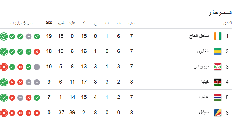Click the Gabon flag icon
Viewport: 232px width, 123px height.
(218, 52)
